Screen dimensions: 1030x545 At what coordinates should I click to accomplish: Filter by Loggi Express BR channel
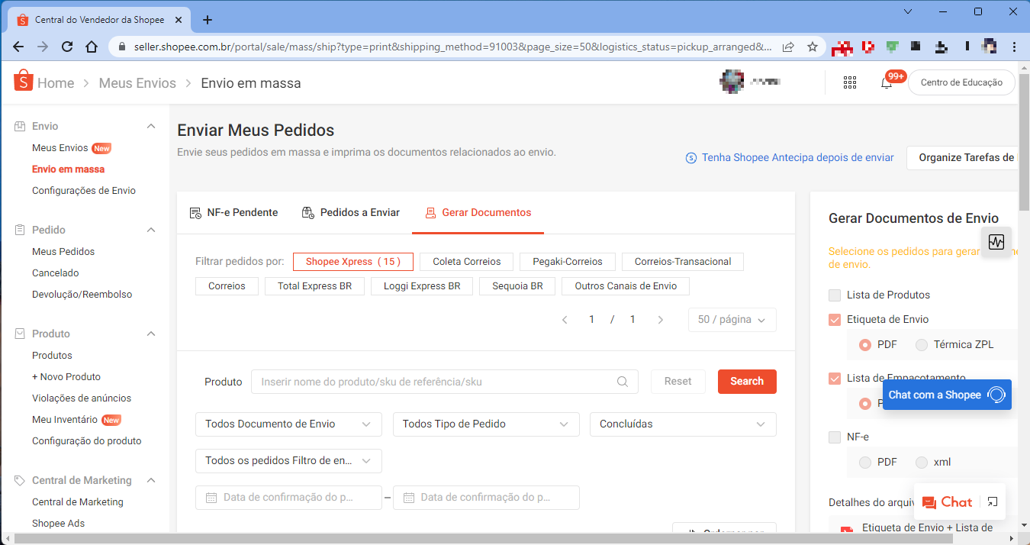422,286
